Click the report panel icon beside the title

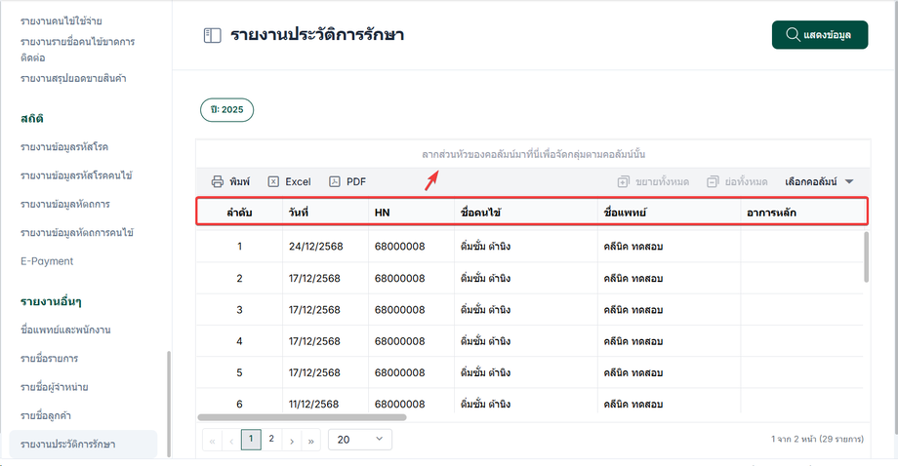[213, 35]
